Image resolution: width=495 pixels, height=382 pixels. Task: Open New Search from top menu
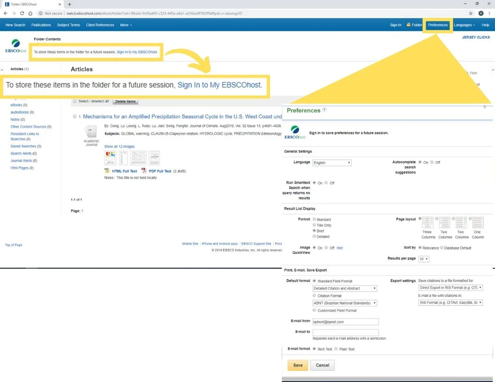tap(15, 25)
